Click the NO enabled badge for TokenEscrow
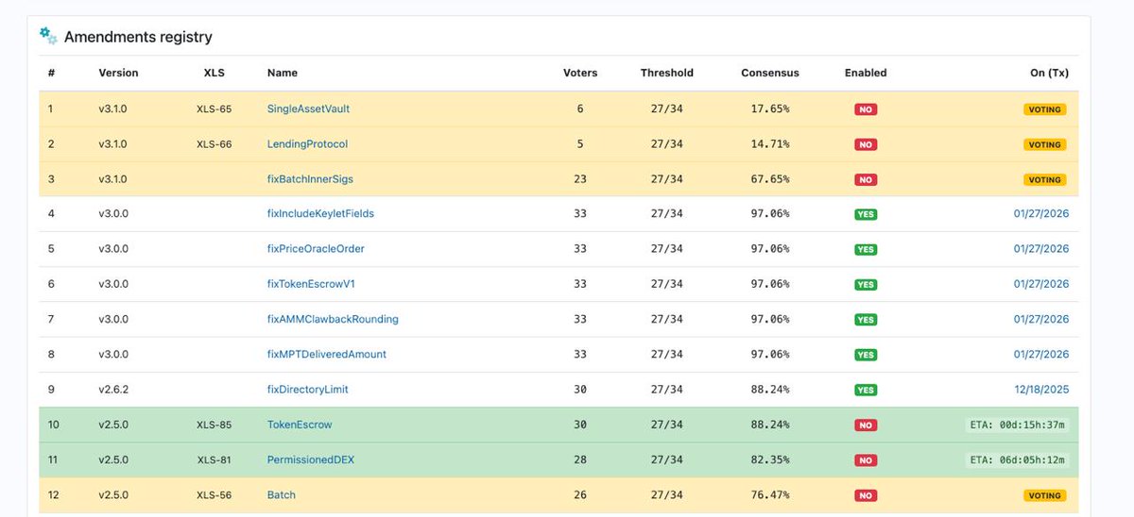Image resolution: width=1134 pixels, height=517 pixels. (866, 425)
